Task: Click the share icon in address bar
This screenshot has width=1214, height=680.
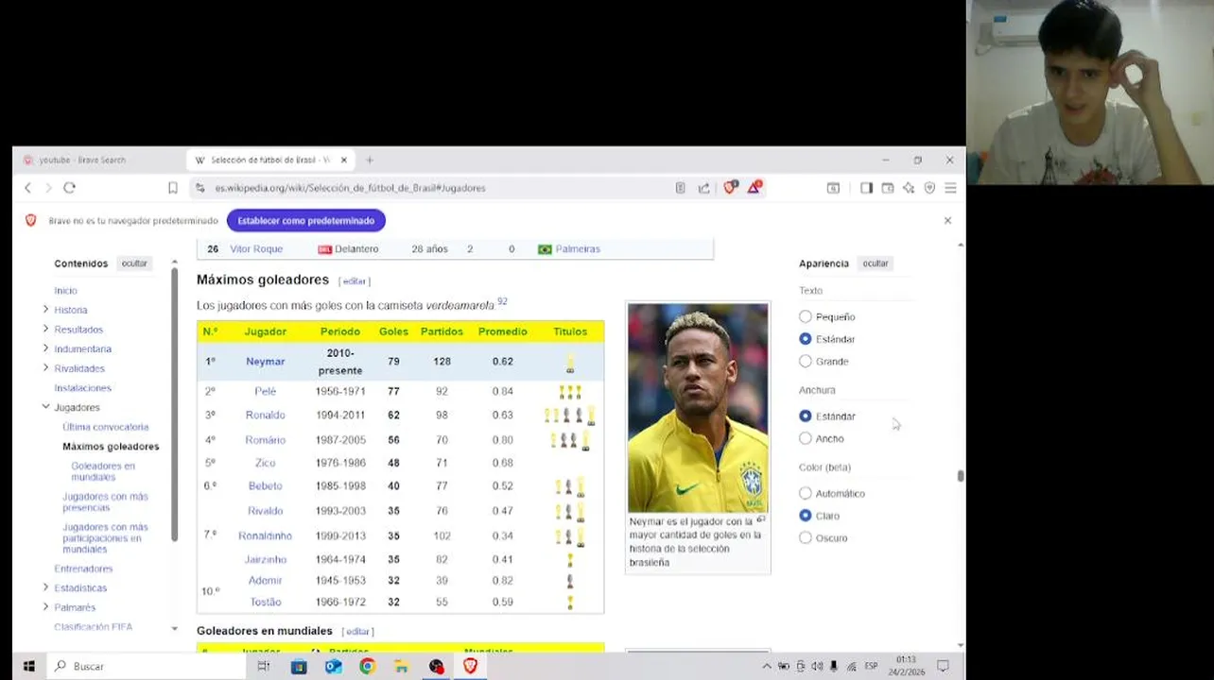Action: pyautogui.click(x=704, y=188)
